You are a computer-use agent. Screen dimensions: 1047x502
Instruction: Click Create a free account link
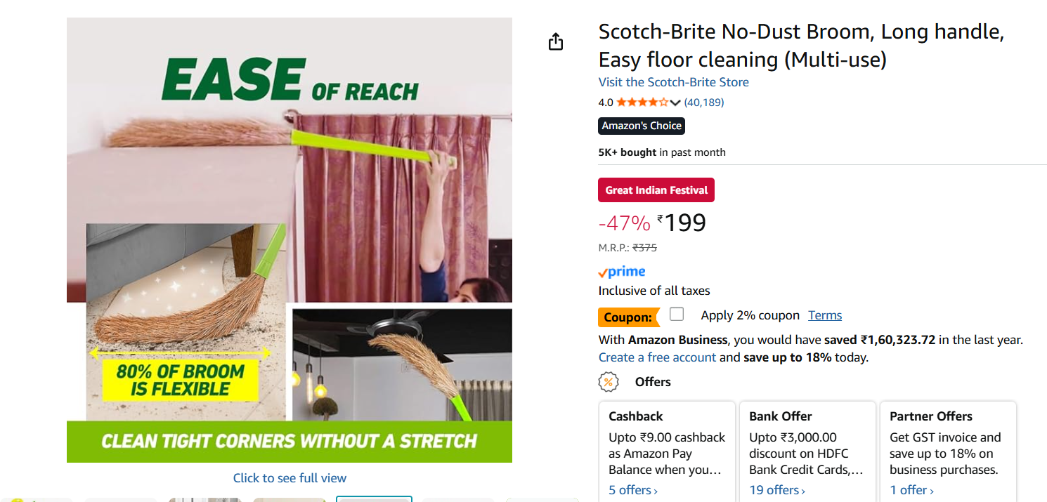point(657,357)
